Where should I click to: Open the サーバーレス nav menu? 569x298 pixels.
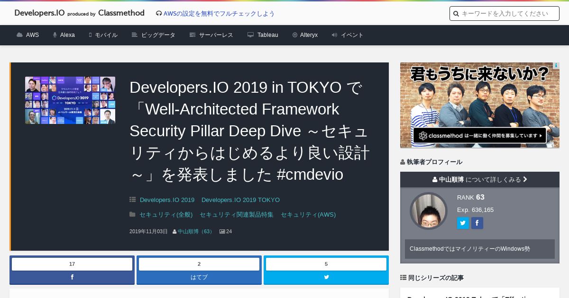click(x=211, y=35)
